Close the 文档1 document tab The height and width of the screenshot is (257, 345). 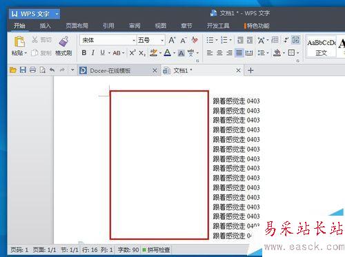(239, 70)
